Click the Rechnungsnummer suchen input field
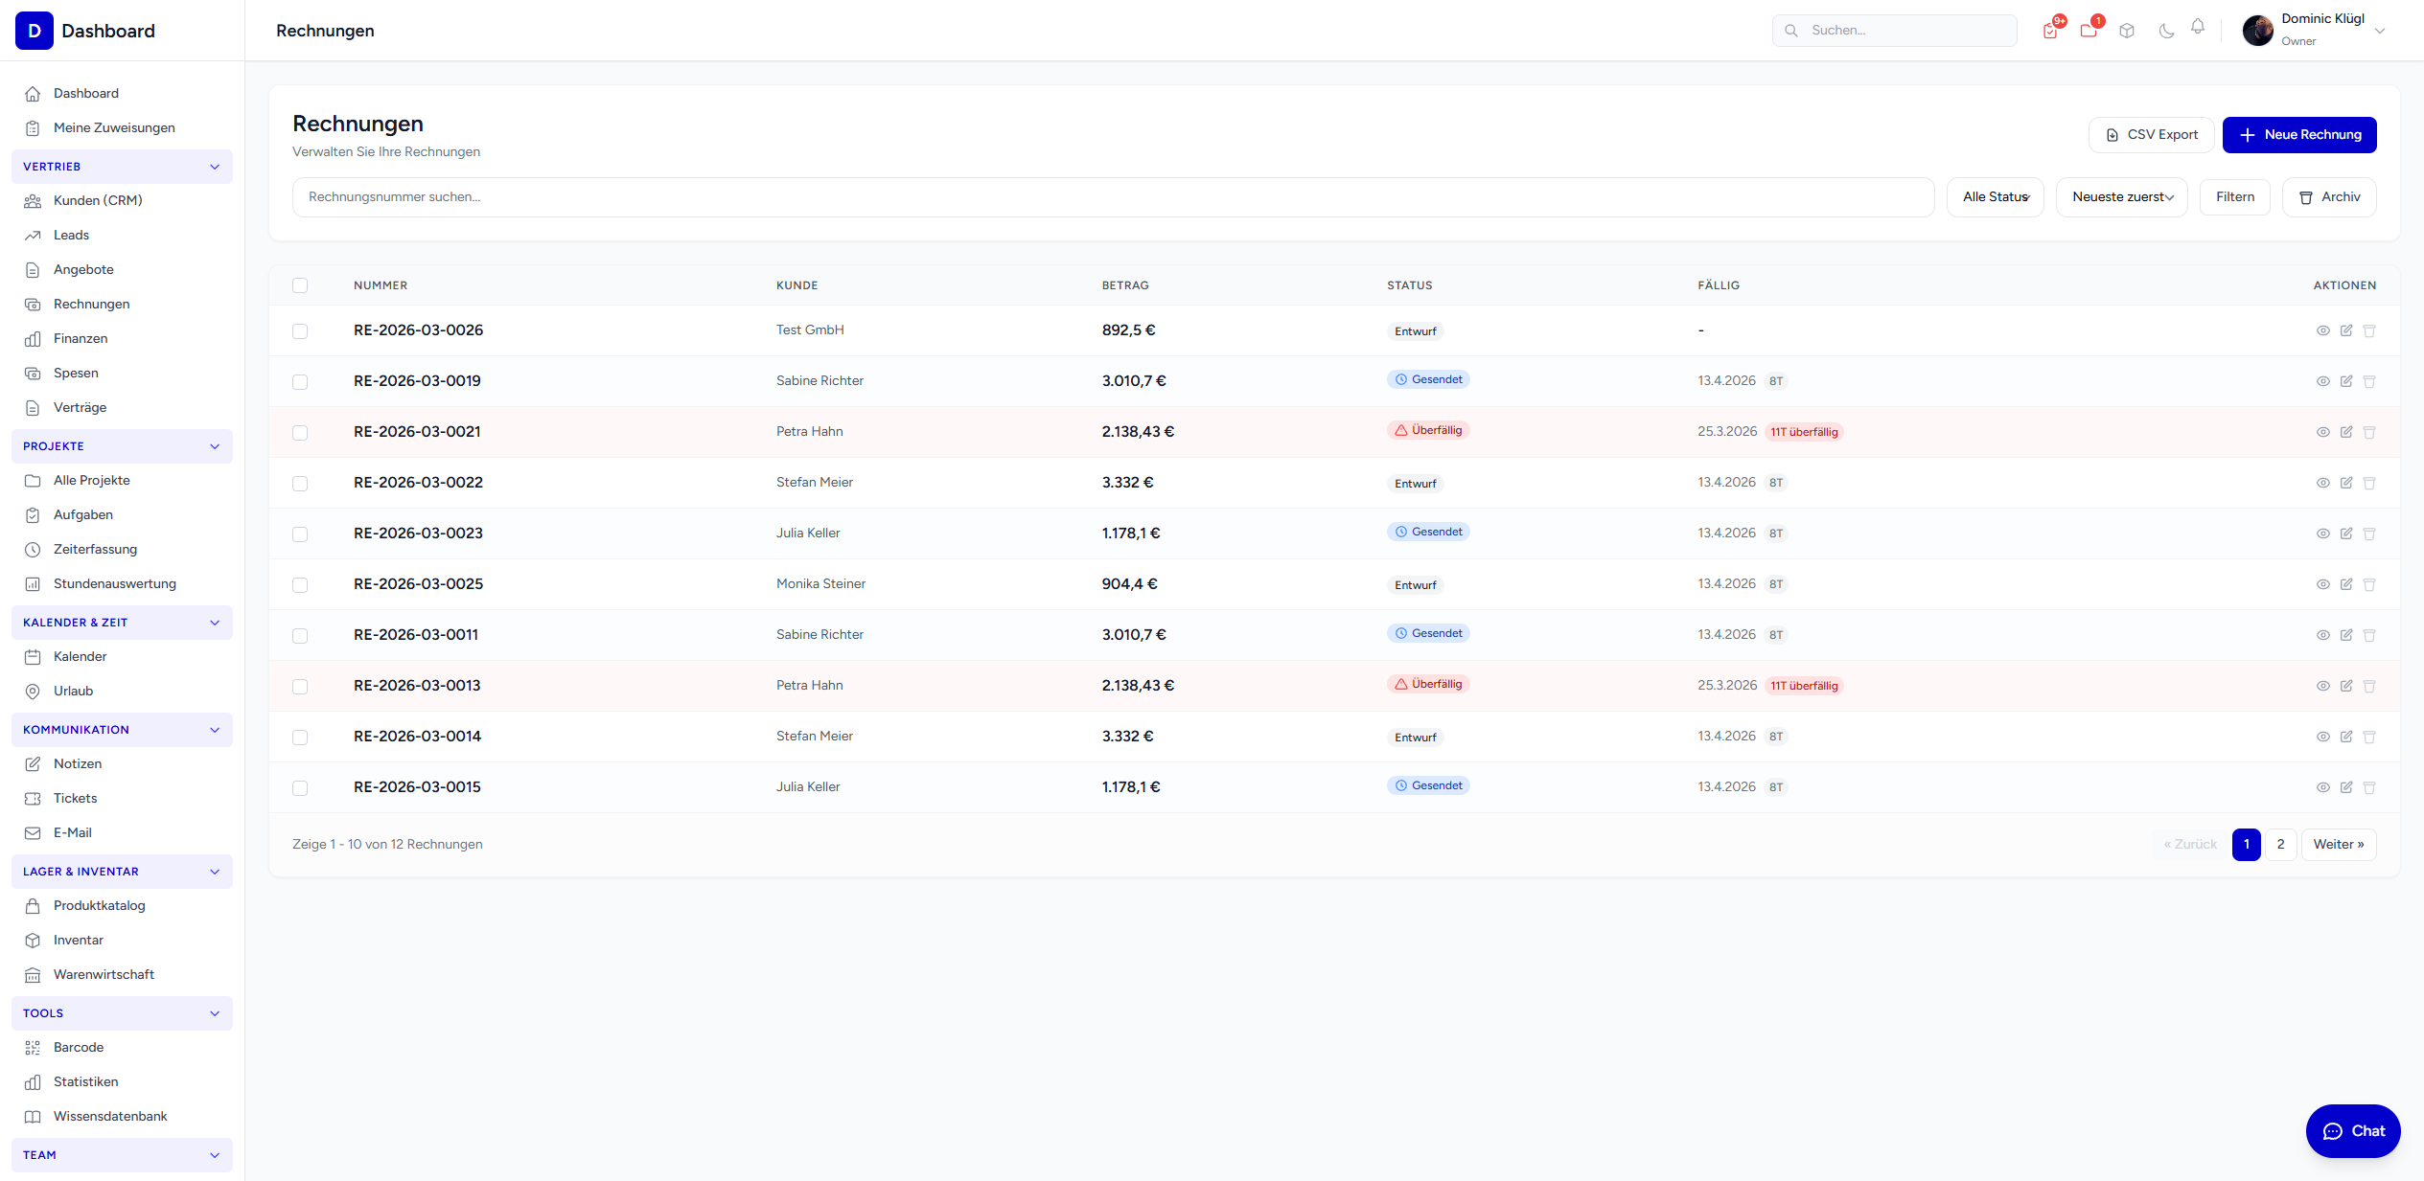Screen dimensions: 2424x1181 [x=1112, y=197]
